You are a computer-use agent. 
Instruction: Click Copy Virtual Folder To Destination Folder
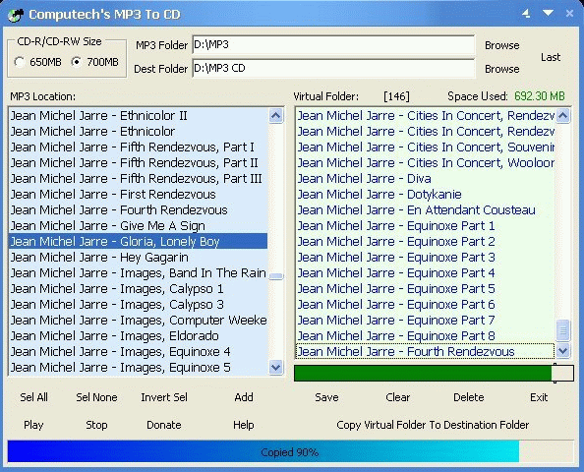point(433,425)
